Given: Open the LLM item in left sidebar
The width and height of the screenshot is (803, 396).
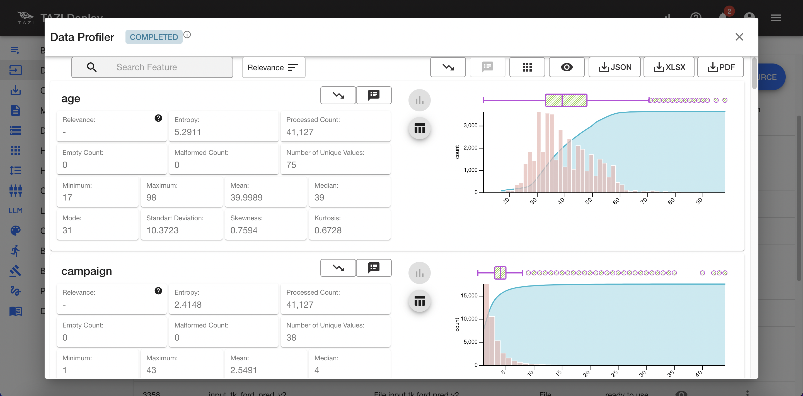Looking at the screenshot, I should pos(16,211).
